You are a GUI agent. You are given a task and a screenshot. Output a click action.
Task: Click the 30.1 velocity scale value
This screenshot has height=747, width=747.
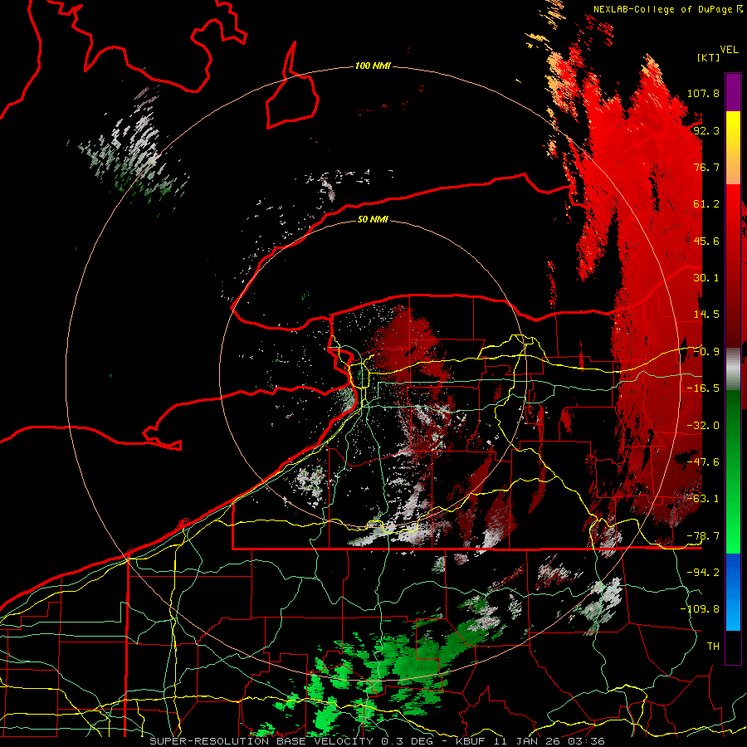706,277
